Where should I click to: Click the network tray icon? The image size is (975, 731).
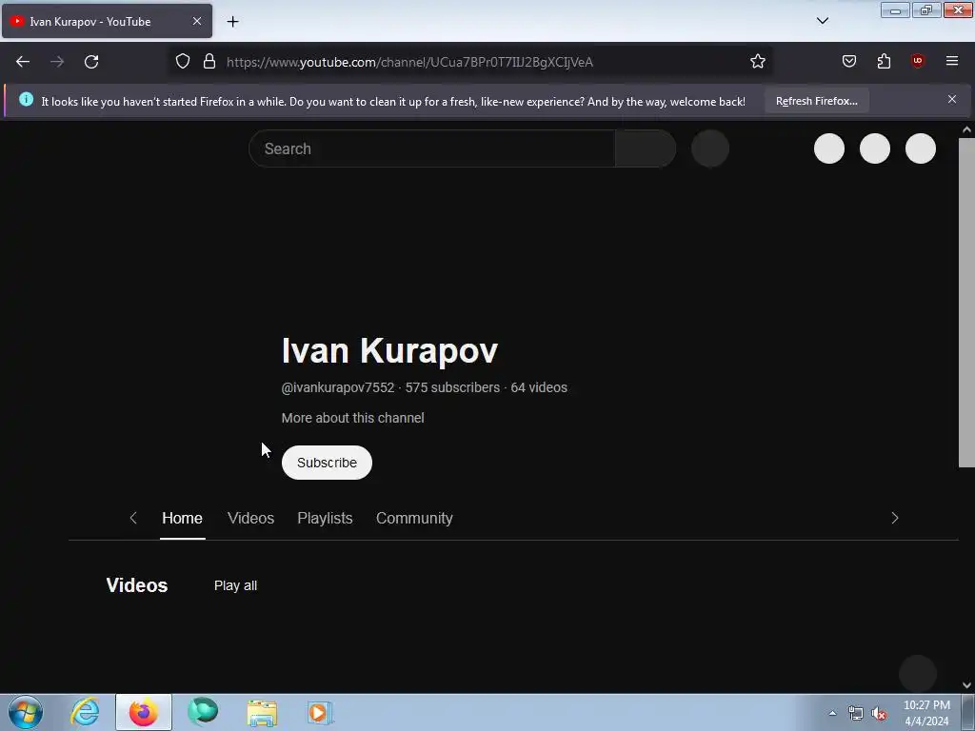click(x=856, y=714)
